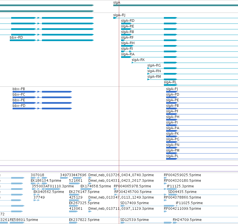Select the slgA-RN transcript label

[154, 71]
